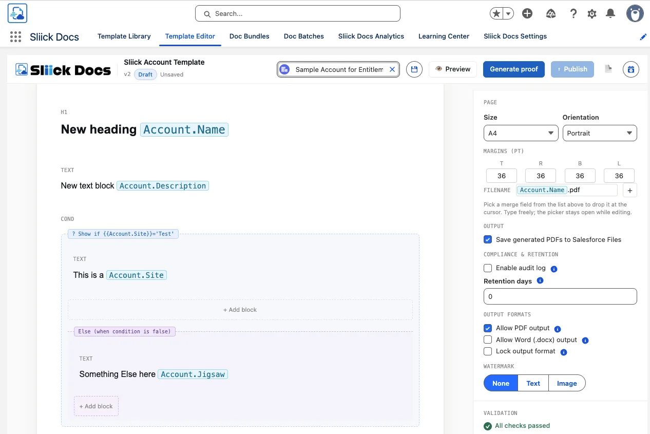The width and height of the screenshot is (650, 434).
Task: Click the left margin L field
Action: (x=619, y=176)
